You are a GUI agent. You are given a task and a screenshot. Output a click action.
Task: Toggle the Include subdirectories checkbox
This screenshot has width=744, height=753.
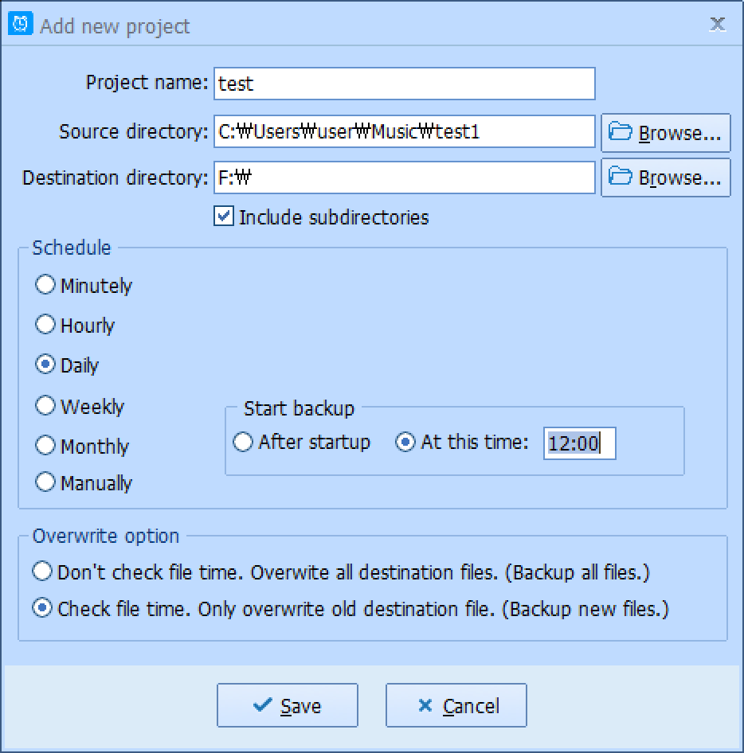pos(223,217)
